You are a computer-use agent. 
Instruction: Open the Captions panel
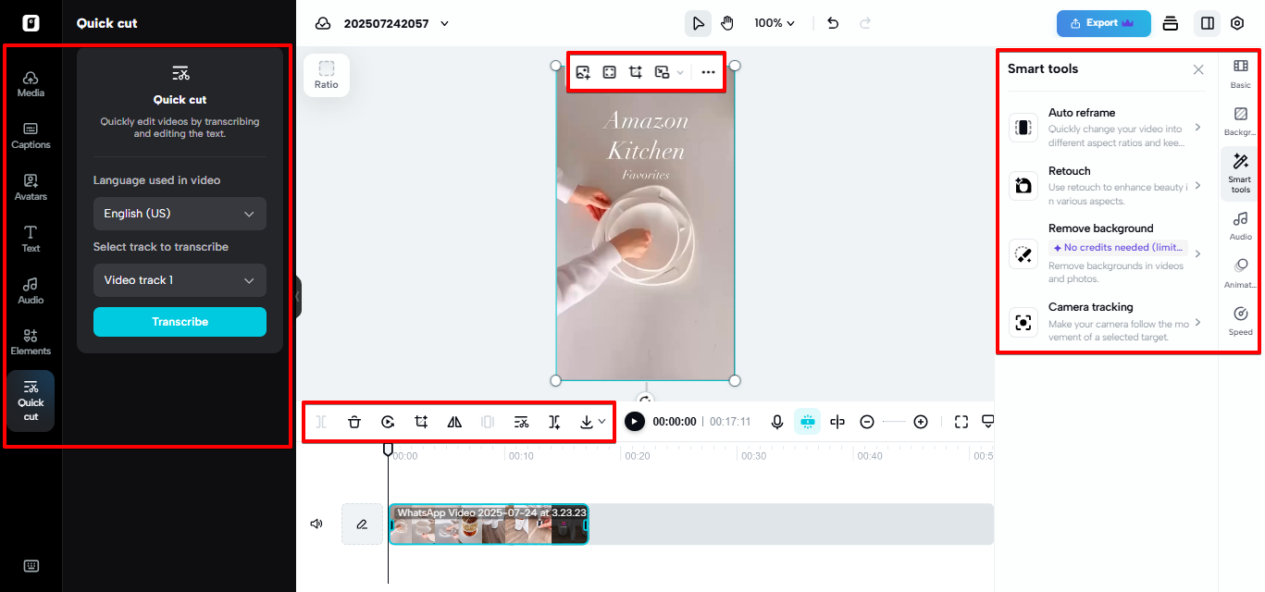coord(31,135)
